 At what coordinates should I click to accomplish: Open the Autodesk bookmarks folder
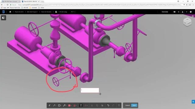click(33, 8)
